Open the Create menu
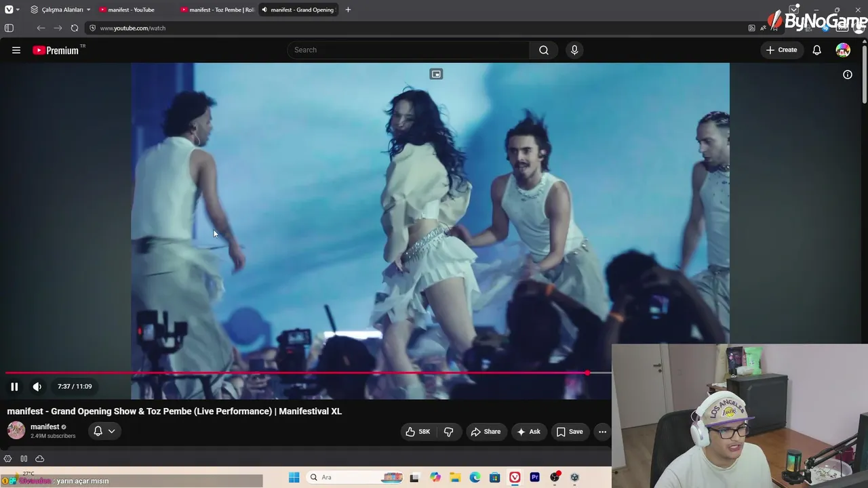 [x=781, y=50]
